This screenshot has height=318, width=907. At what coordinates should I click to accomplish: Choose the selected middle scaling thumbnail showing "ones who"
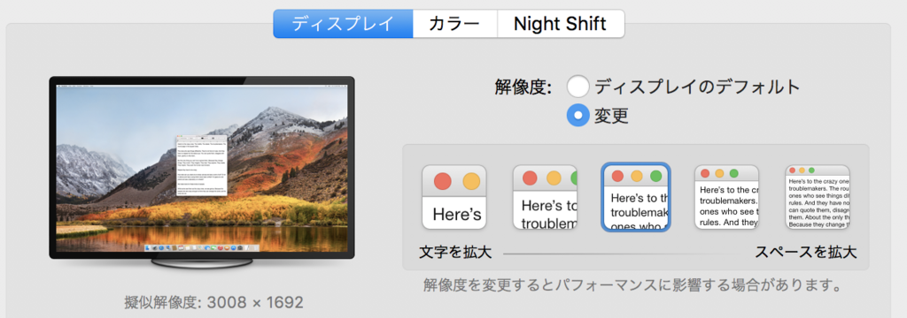coord(636,197)
